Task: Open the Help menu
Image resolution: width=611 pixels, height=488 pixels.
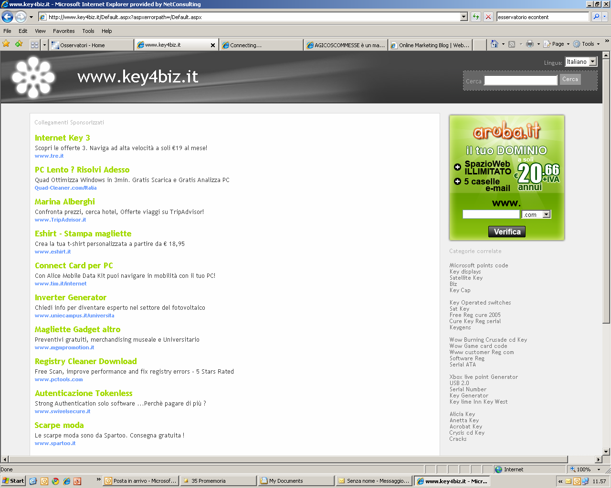Action: 107,31
